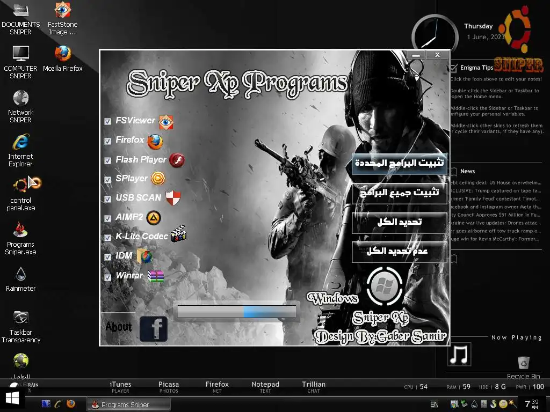Launch Firefox NET from Rainmeter bar

(217, 387)
